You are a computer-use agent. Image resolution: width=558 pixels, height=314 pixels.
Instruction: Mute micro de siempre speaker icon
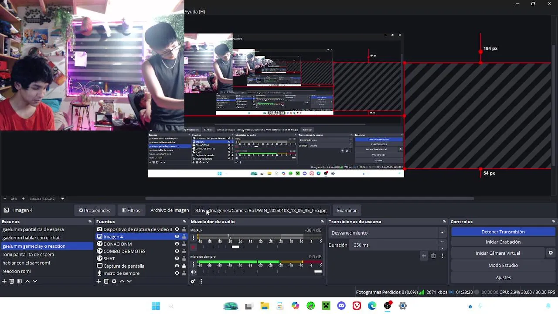193,272
